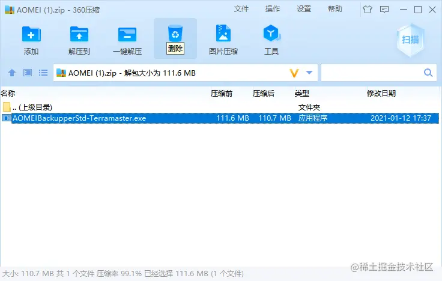Viewport: 442px width, 281px height.
Task: Select AOMEIBackupperStd-Terramaster.exe file row
Action: [x=220, y=118]
